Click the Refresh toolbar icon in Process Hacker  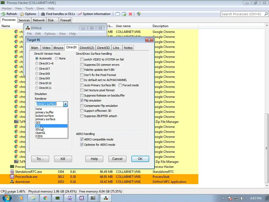pyautogui.click(x=3, y=14)
